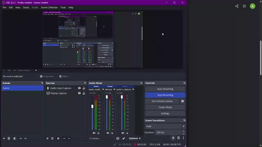Open the Docks menu
Screen dimensions: 262x147
click(x=26, y=7)
